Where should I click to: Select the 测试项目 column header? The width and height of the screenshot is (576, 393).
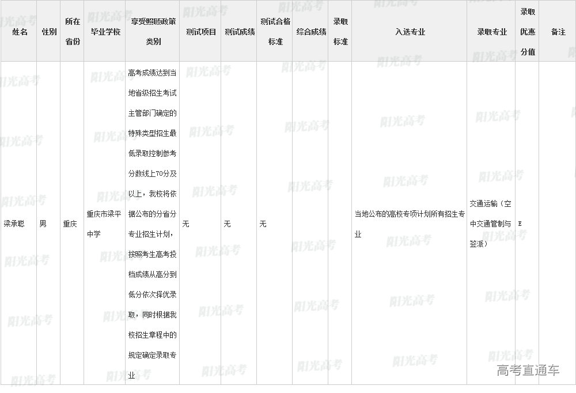(x=200, y=32)
